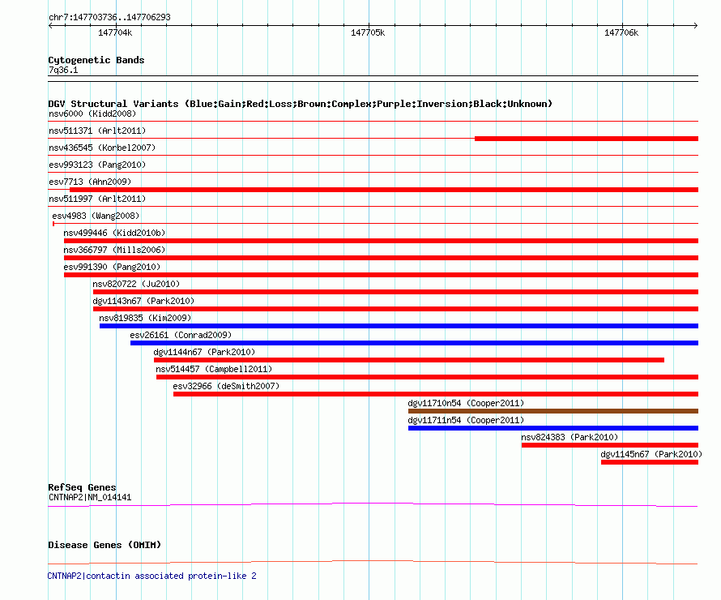Select the blue dgv11711n54 gain bar
Image resolution: width=721 pixels, height=600 pixels.
552,428
